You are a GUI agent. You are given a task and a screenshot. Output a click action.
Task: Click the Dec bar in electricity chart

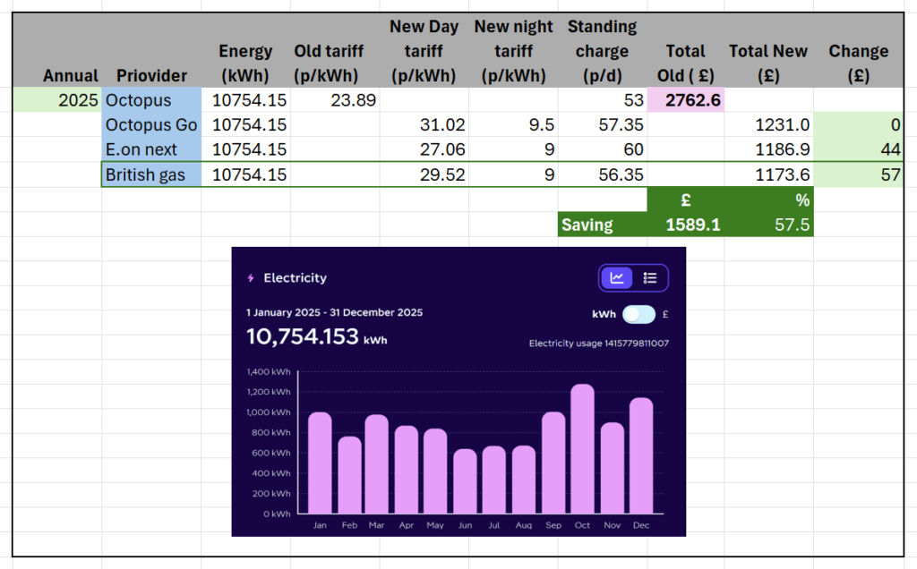coord(641,455)
